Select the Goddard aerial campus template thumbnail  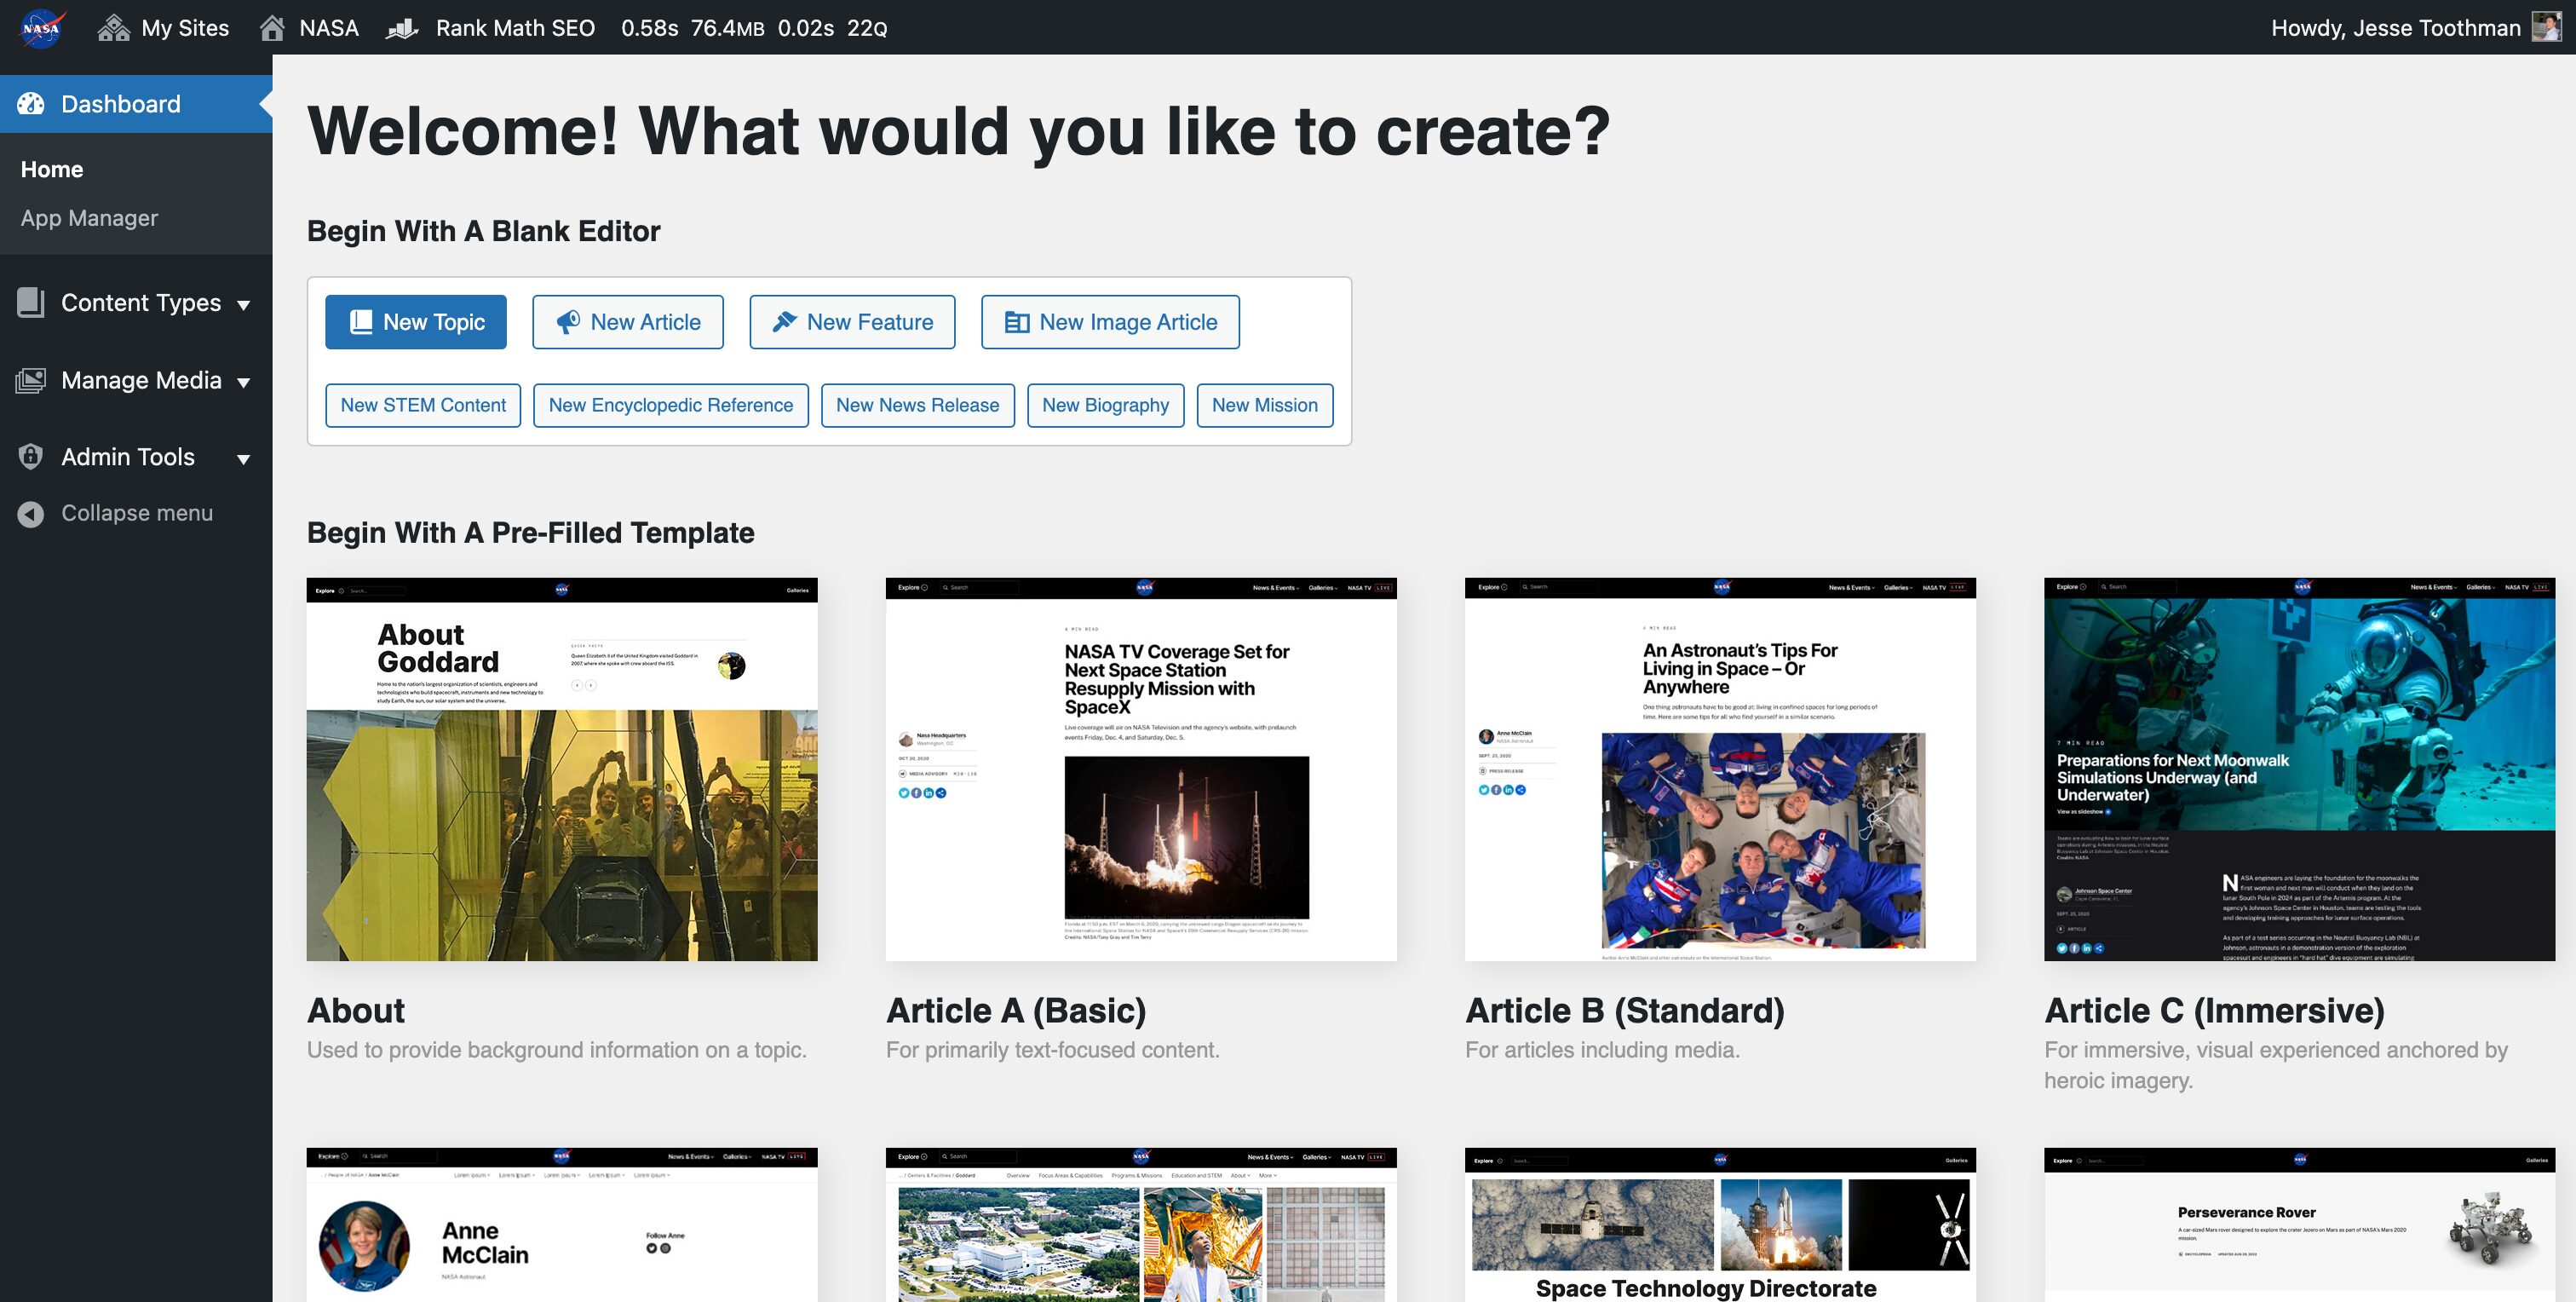pos(1141,1225)
